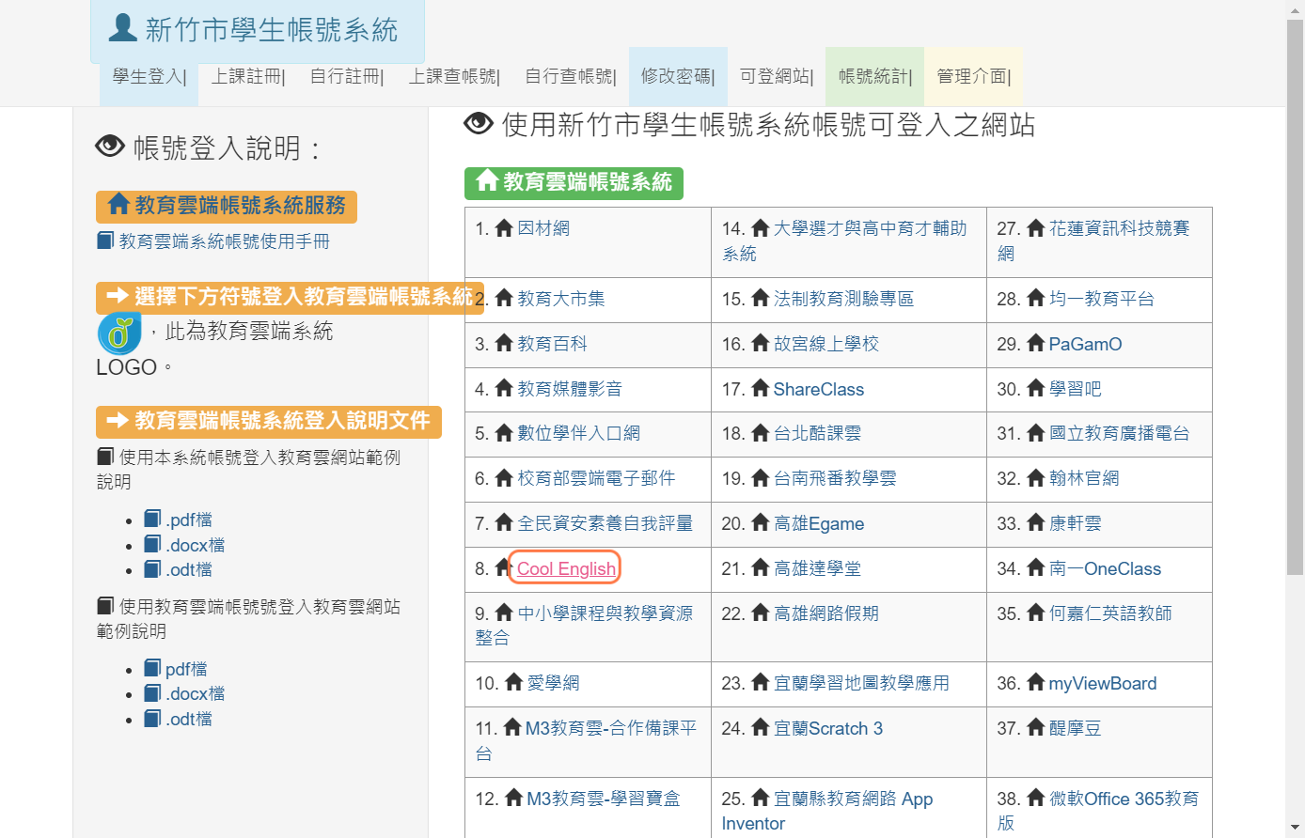The image size is (1305, 838).
Task: Click home icon beside 教育百科
Action: click(504, 343)
